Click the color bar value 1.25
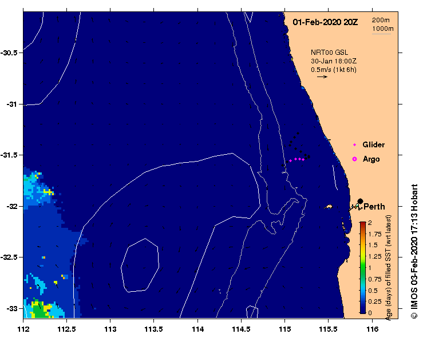 pos(375,256)
